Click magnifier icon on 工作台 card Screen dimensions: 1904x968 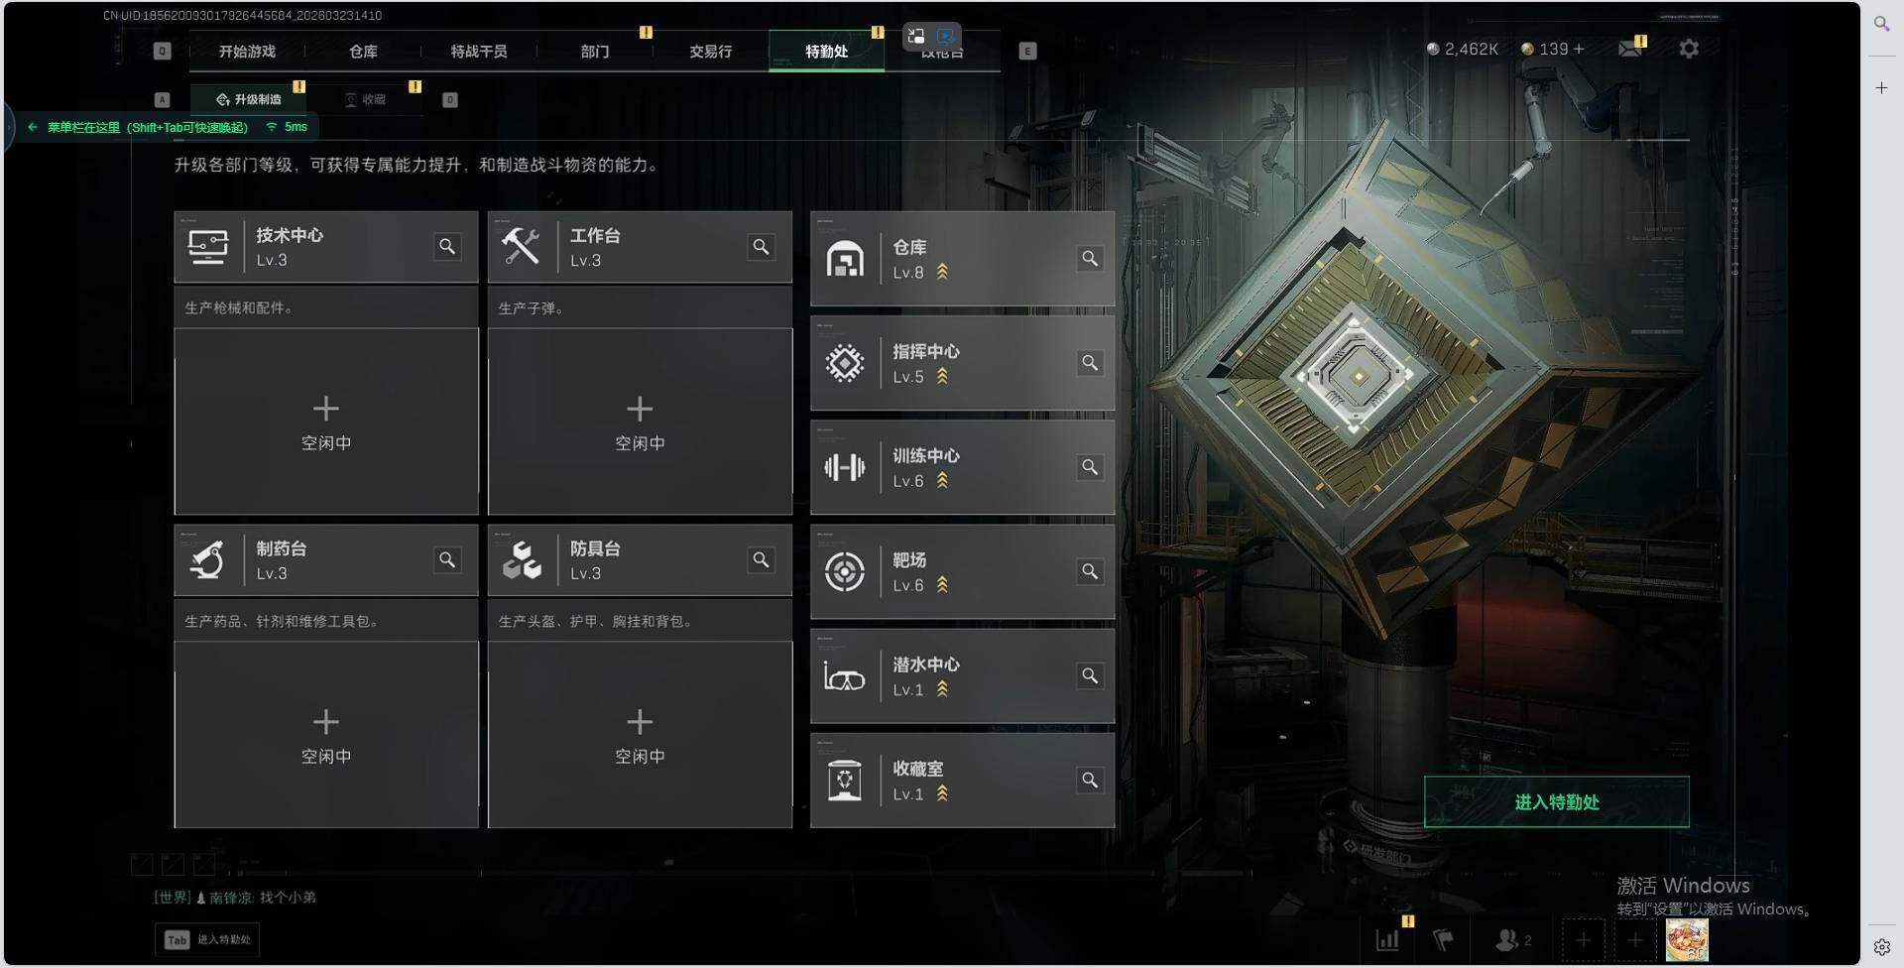pos(761,247)
